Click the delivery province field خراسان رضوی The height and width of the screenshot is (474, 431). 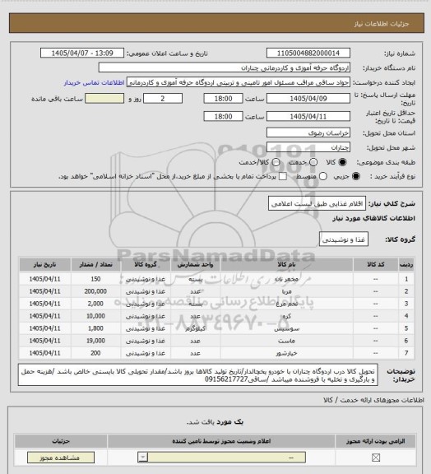308,132
